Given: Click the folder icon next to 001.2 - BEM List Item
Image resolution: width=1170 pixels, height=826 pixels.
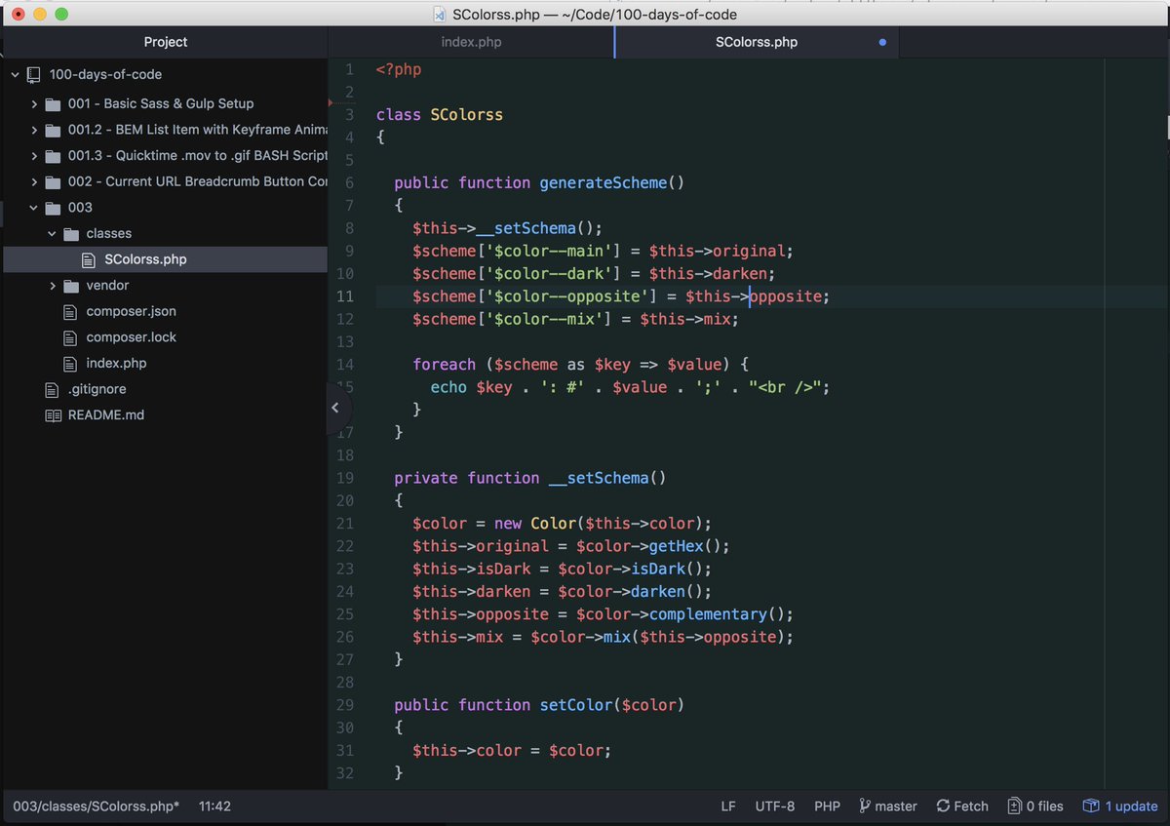Looking at the screenshot, I should point(53,130).
